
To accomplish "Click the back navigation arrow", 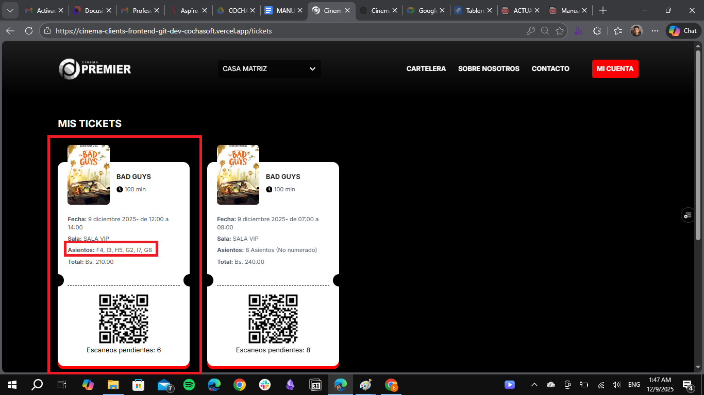I will [x=10, y=31].
